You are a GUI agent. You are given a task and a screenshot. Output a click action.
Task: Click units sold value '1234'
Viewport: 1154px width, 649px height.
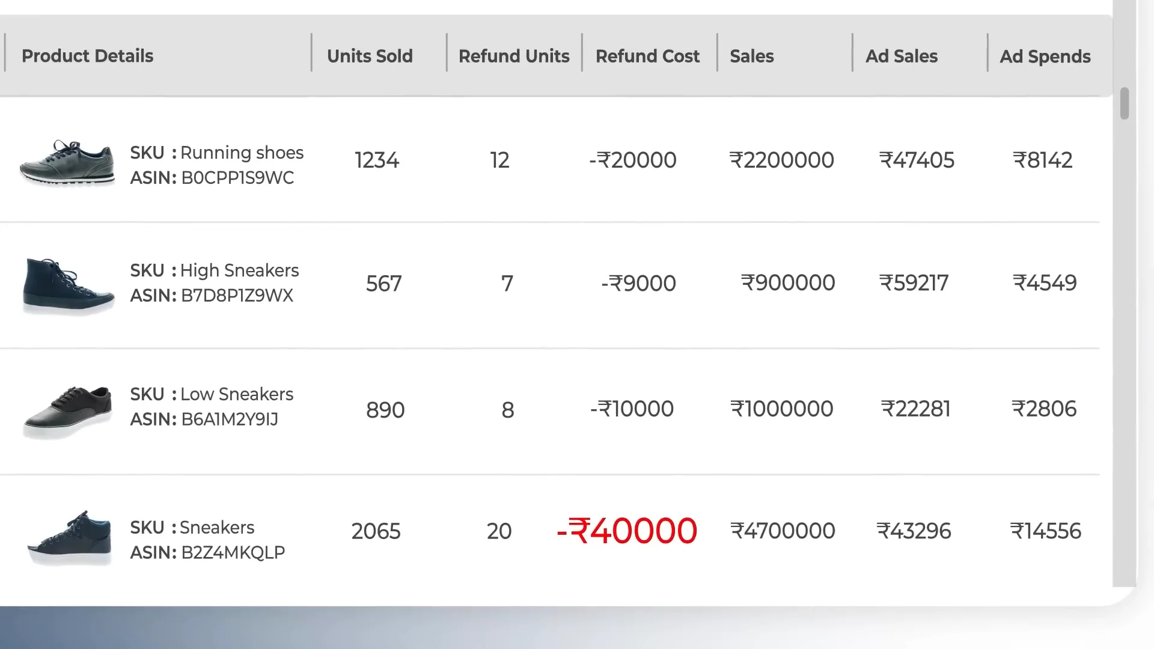tap(377, 160)
